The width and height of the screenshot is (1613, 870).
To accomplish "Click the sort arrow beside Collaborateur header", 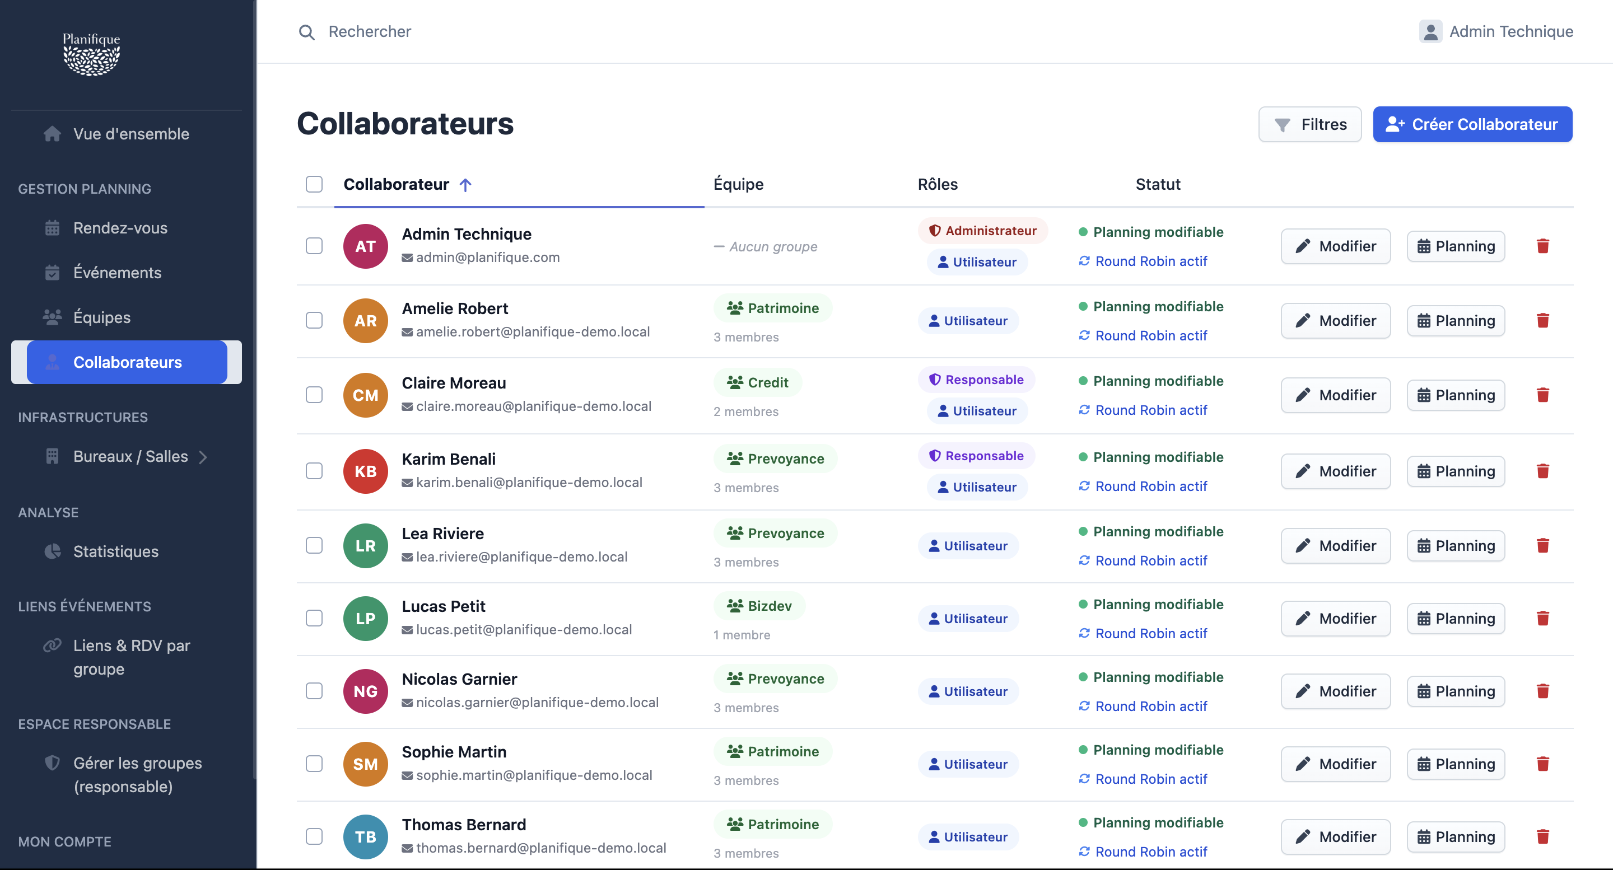I will 465,185.
